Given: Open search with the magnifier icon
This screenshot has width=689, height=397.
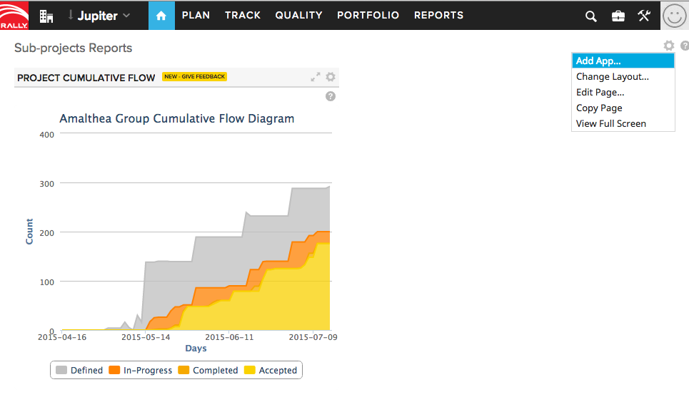Looking at the screenshot, I should 591,16.
